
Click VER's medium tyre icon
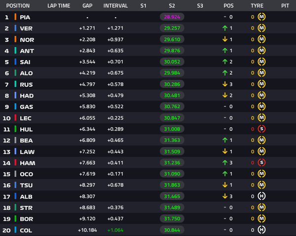click(x=261, y=28)
